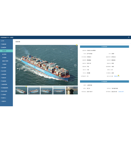Select the first ship thumbnail with yellow marker
The width and height of the screenshot is (131, 142).
(21, 90)
